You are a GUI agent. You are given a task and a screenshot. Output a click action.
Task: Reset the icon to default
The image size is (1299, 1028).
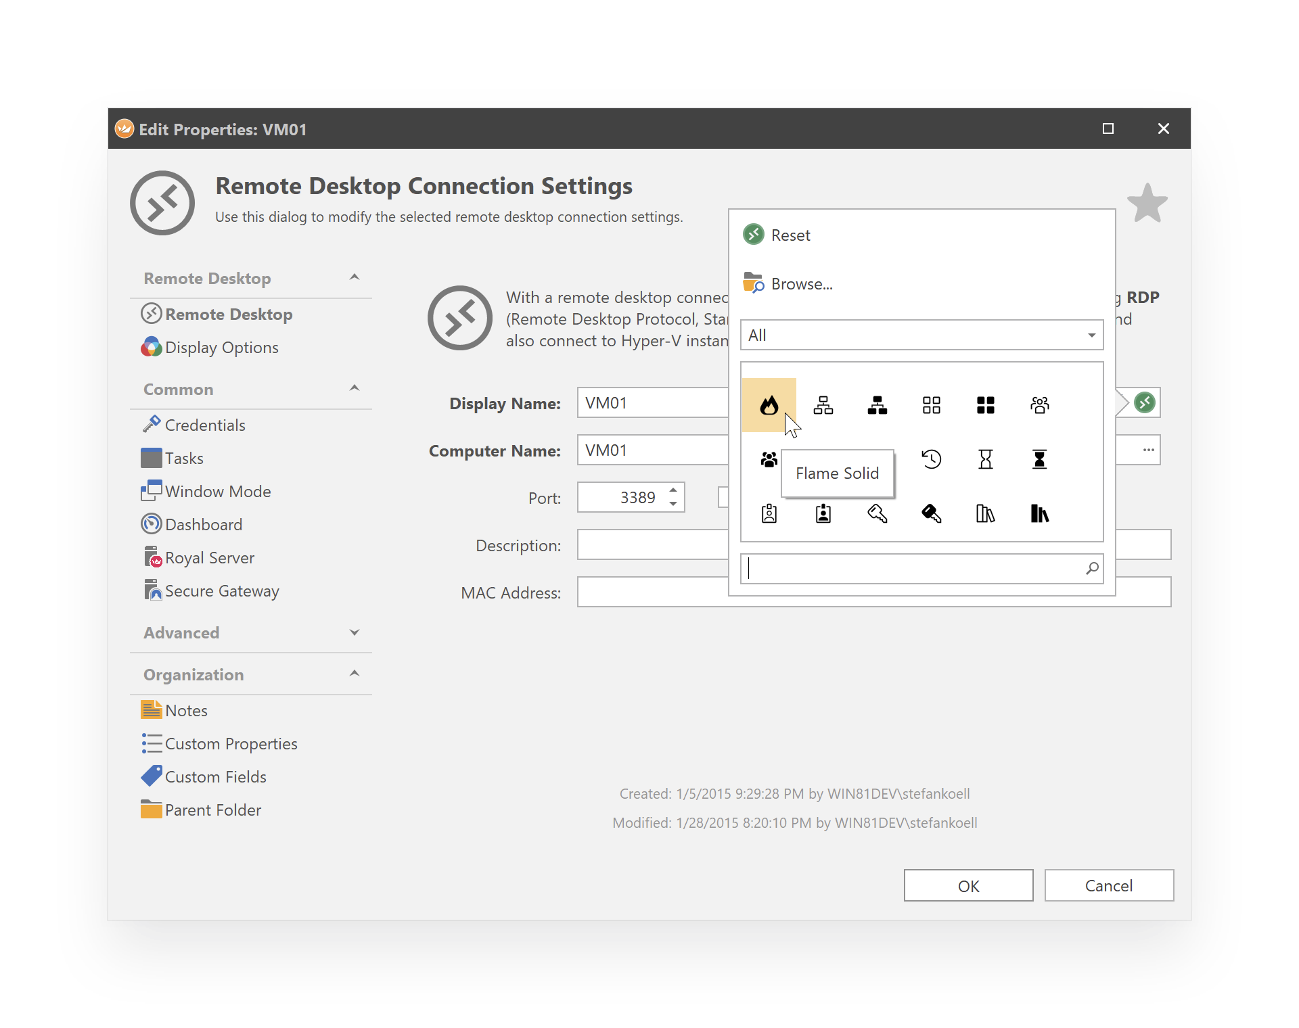(x=777, y=235)
